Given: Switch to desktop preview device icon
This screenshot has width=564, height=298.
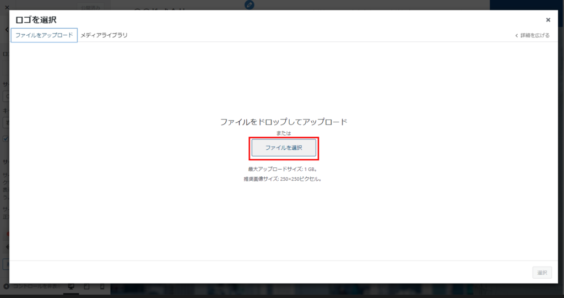Looking at the screenshot, I should tap(71, 286).
